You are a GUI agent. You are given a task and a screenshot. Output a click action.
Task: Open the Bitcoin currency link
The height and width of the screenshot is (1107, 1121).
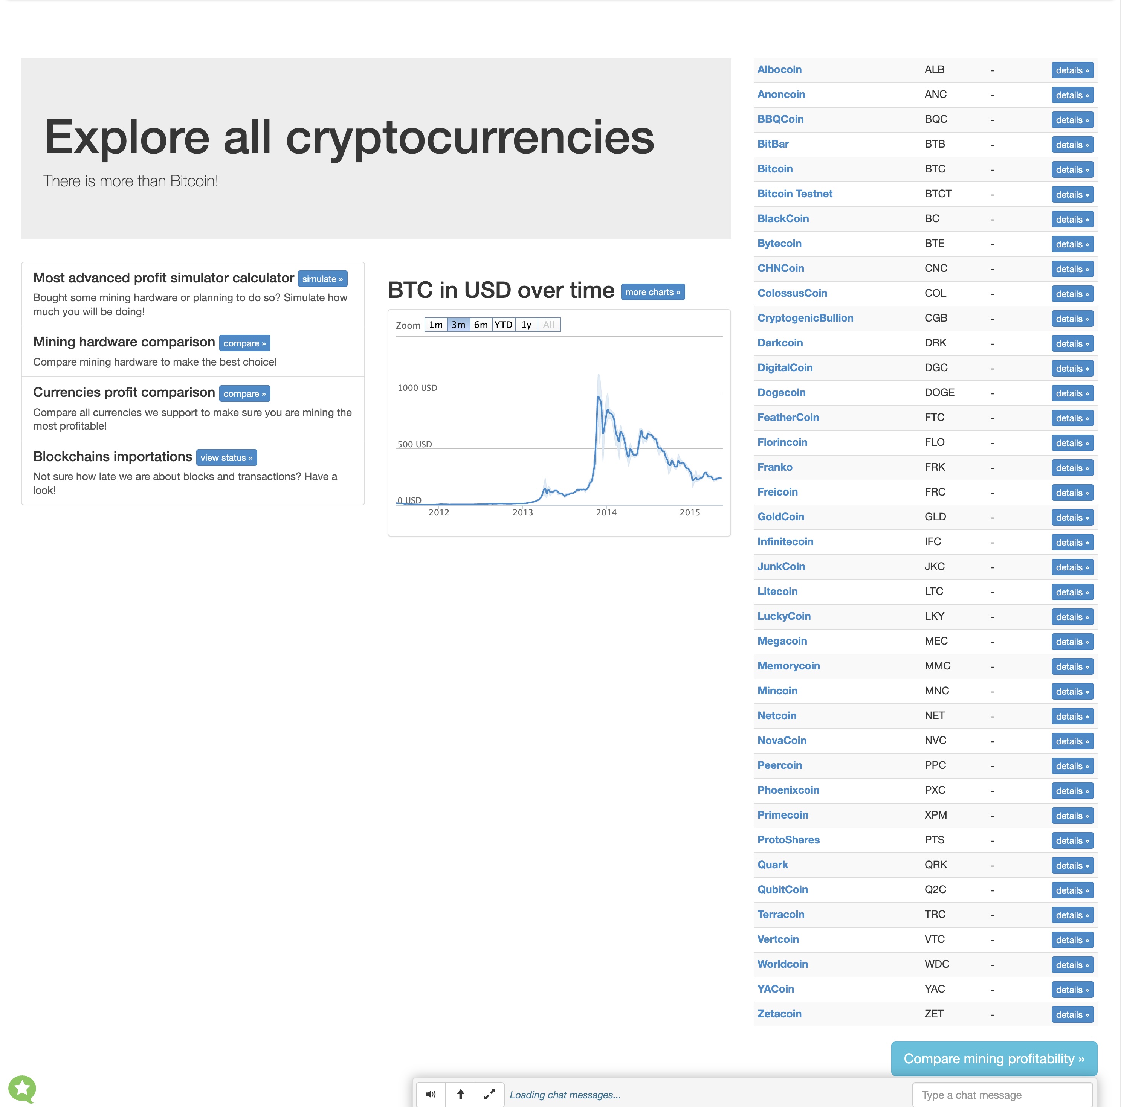pyautogui.click(x=774, y=169)
